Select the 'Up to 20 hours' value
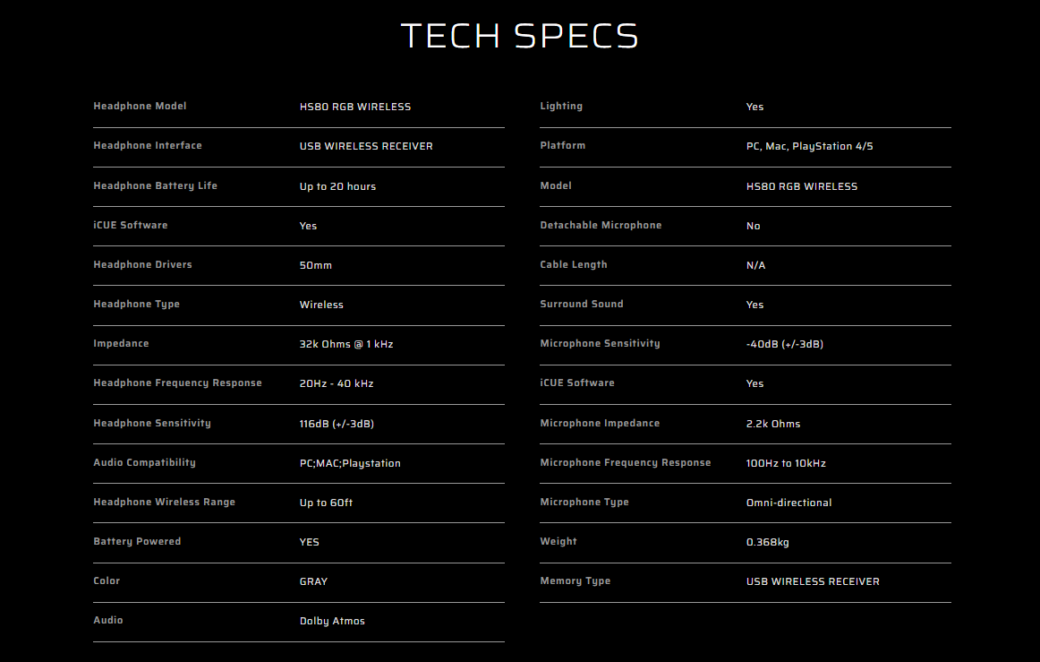Screen dimensions: 1040x662 pyautogui.click(x=337, y=186)
